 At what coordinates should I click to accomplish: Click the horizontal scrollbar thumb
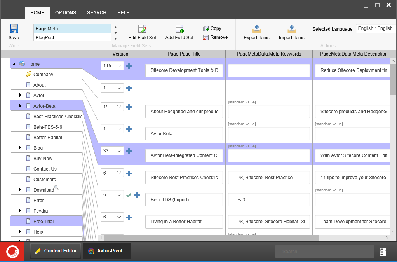212,238
